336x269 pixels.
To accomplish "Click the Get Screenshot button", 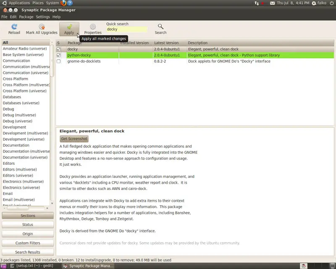I will [74, 139].
